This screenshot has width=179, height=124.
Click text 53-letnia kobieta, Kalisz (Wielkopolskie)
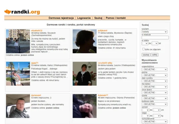pyautogui.click(x=49, y=65)
